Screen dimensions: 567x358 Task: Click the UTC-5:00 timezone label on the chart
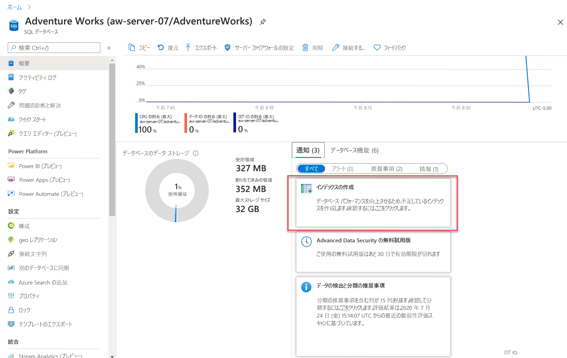pyautogui.click(x=542, y=108)
